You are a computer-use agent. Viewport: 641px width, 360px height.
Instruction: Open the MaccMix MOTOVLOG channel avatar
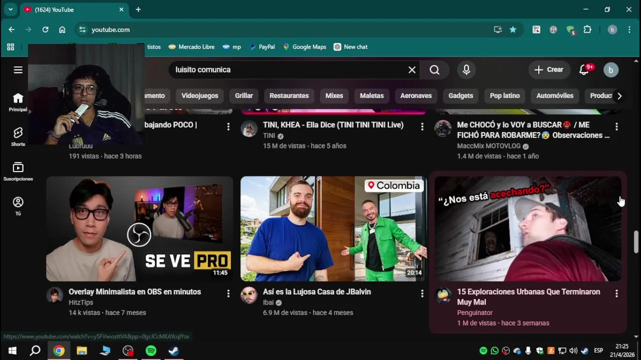pos(443,128)
